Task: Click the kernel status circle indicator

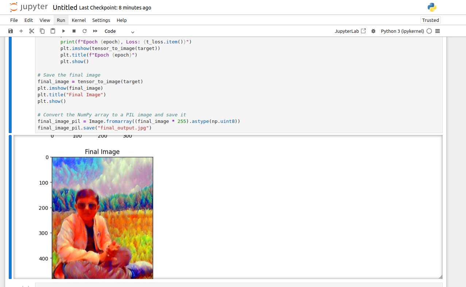Action: coord(429,31)
